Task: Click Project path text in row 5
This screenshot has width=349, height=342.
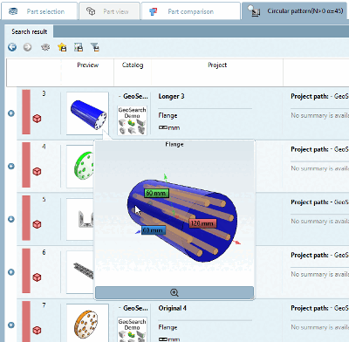Action: coord(319,202)
